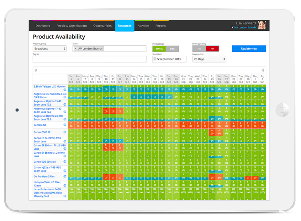Set Shortages only to YES

tap(199, 49)
